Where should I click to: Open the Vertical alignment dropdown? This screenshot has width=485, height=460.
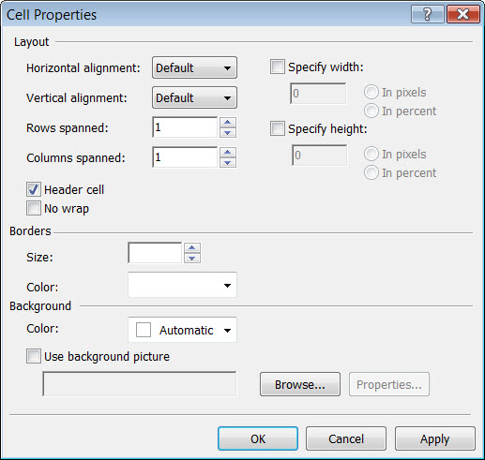(194, 97)
